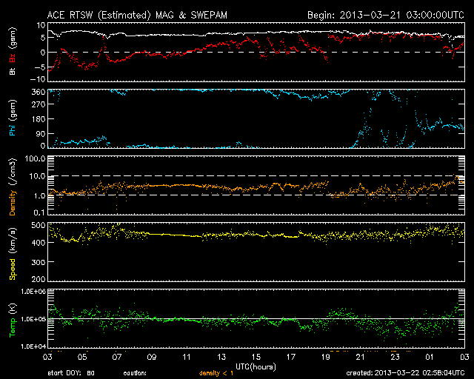
Task: Click the '23' hour label on the time axis
Action: coord(395,357)
